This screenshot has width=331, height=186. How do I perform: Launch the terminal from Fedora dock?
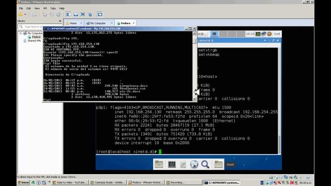172,164
